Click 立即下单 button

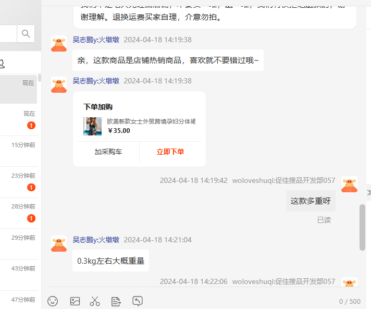click(170, 152)
